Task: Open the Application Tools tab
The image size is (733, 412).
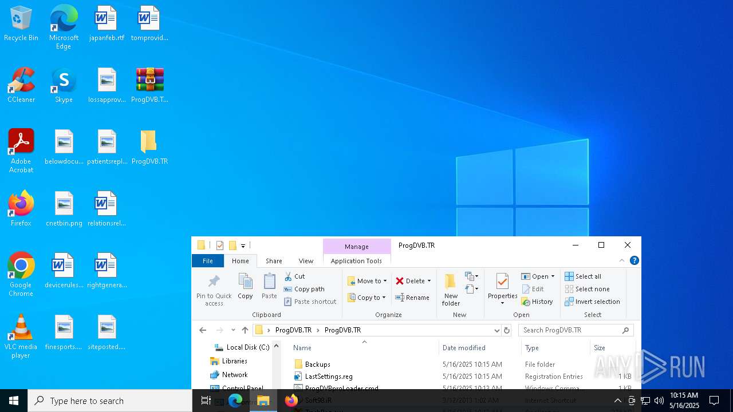Action: (356, 261)
